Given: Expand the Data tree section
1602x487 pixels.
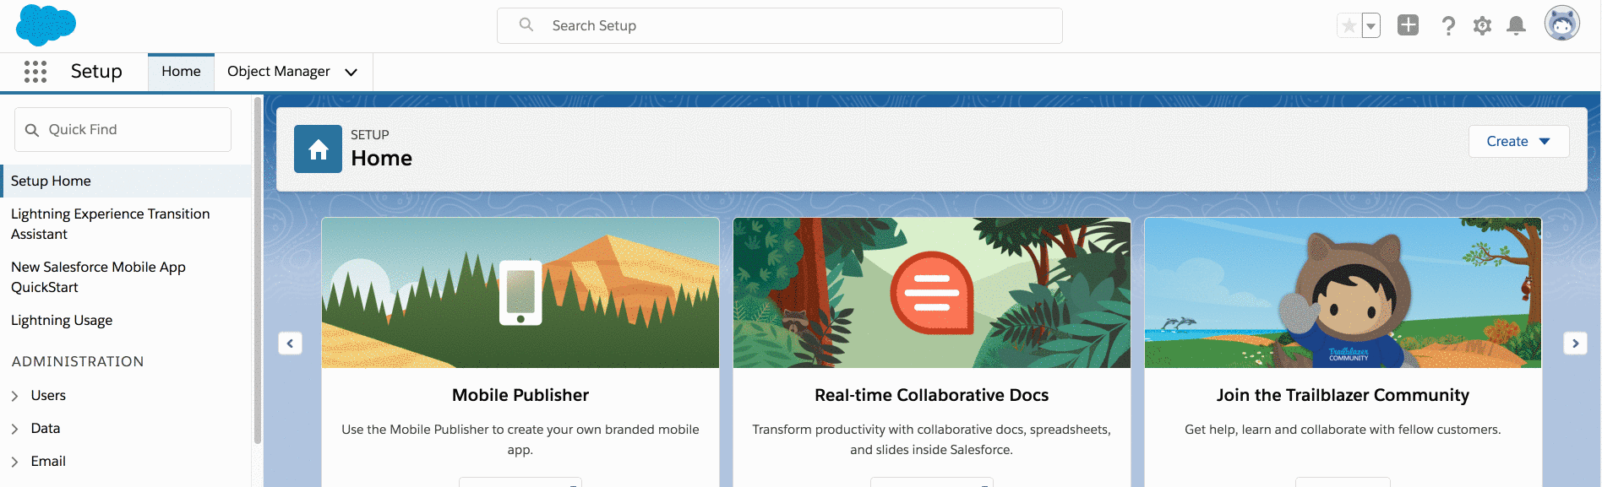Looking at the screenshot, I should (15, 429).
